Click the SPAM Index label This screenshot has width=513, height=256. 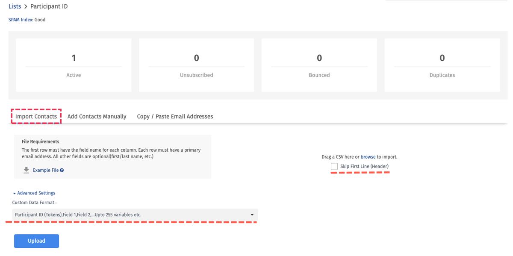(x=21, y=20)
